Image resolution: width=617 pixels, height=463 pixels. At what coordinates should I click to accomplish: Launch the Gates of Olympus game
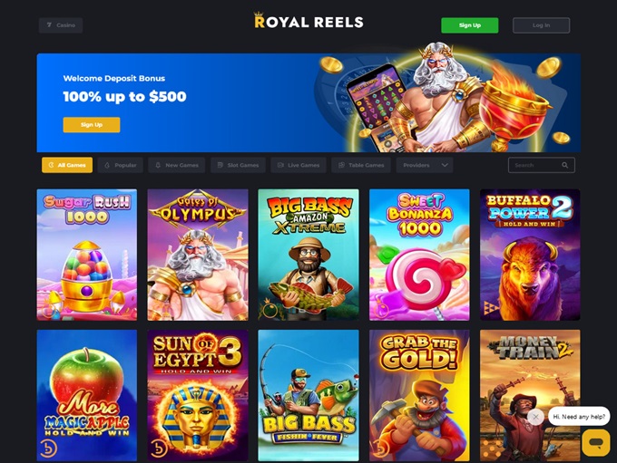click(x=198, y=255)
